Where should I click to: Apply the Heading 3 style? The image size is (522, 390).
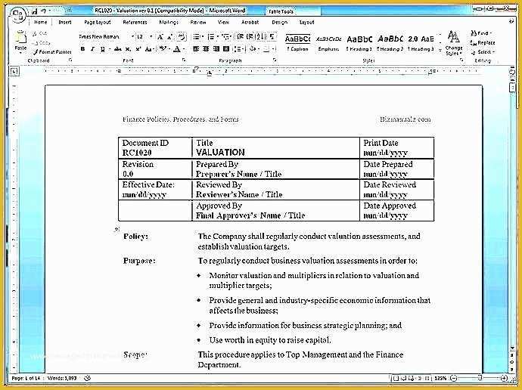pos(421,43)
